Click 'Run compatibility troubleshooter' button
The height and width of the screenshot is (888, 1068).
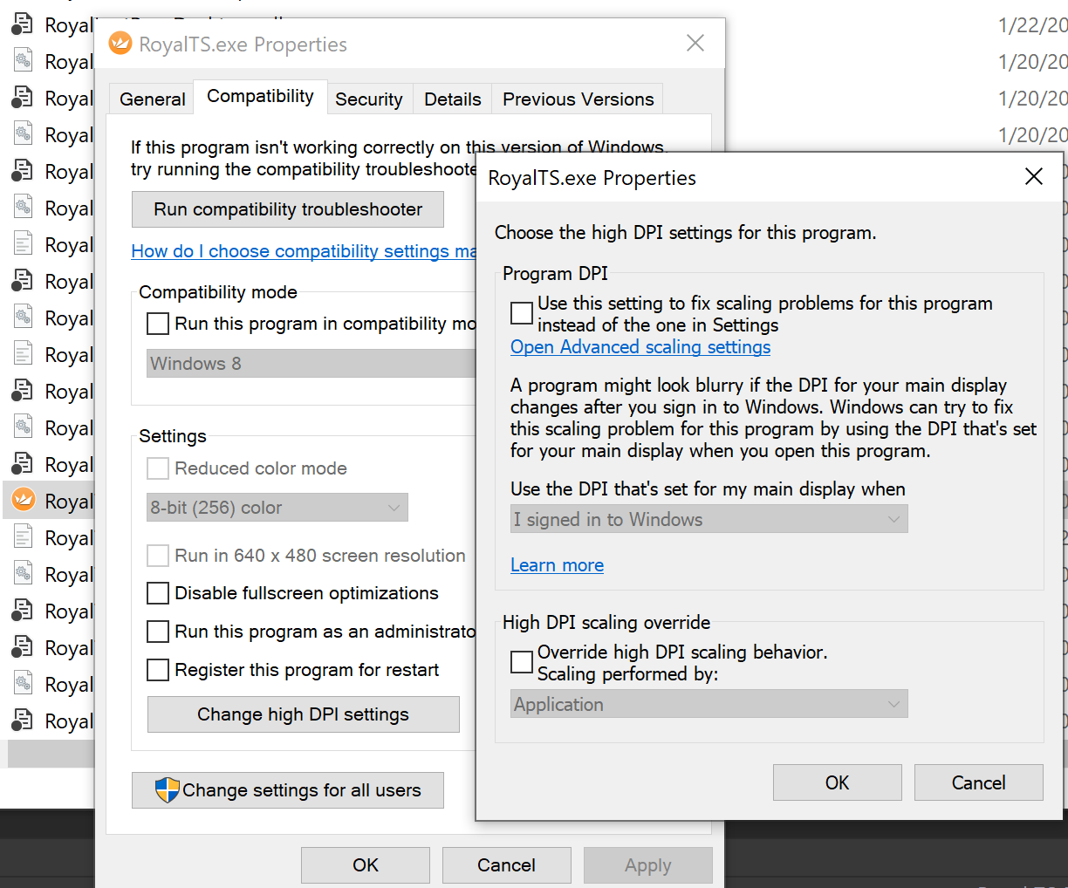point(288,209)
